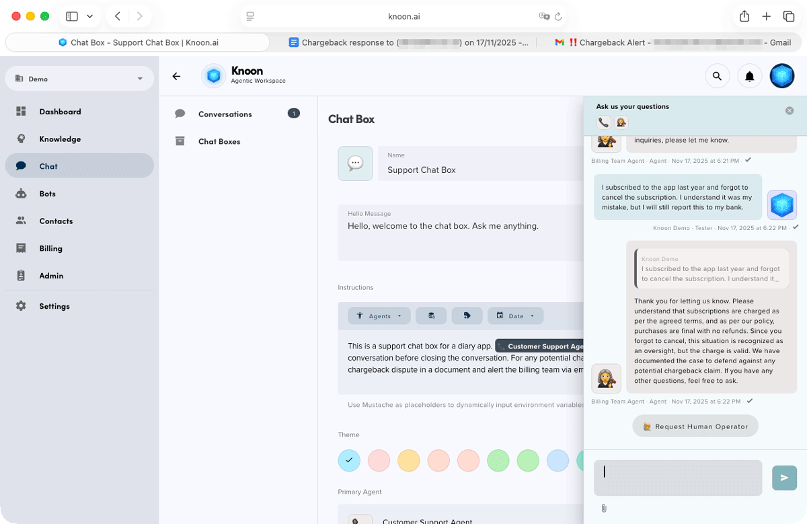This screenshot has width=807, height=524.
Task: Attach a file with the paperclip icon
Action: click(604, 509)
